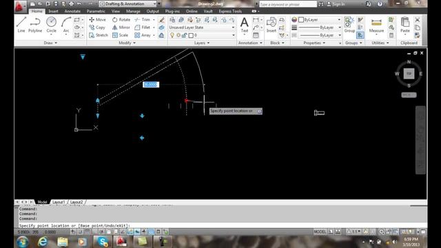
Task: Activate the Stretch command
Action: [99, 35]
